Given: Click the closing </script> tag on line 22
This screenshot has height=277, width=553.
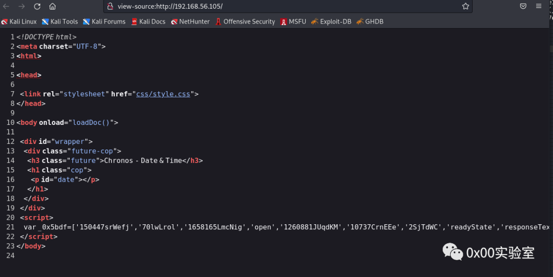Looking at the screenshot, I should [x=38, y=237].
